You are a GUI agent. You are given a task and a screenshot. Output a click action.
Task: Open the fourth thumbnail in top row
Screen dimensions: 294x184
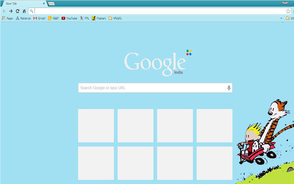pyautogui.click(x=215, y=126)
